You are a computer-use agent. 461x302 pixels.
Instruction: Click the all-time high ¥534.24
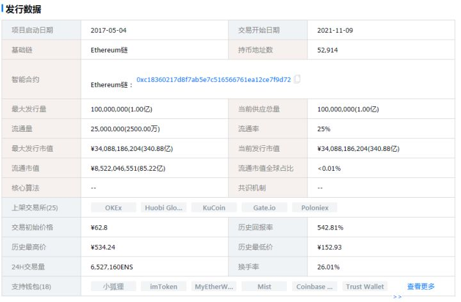point(102,247)
